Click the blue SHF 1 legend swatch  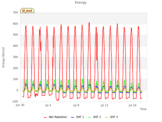click(x=73, y=117)
